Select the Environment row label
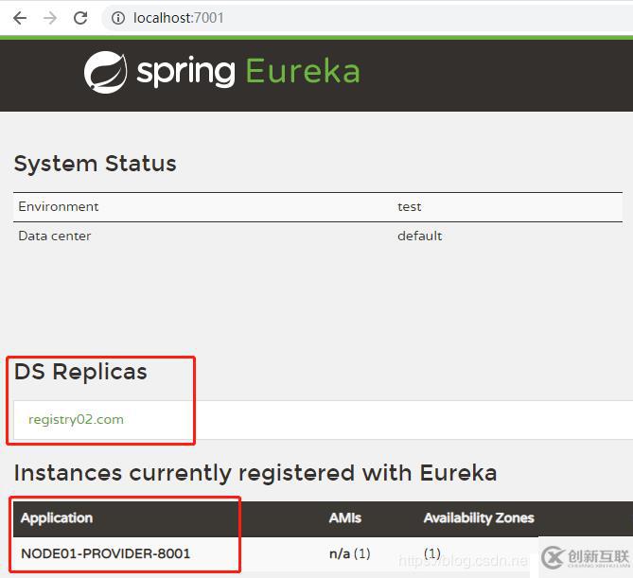Viewport: 633px width, 578px height. pyautogui.click(x=59, y=206)
